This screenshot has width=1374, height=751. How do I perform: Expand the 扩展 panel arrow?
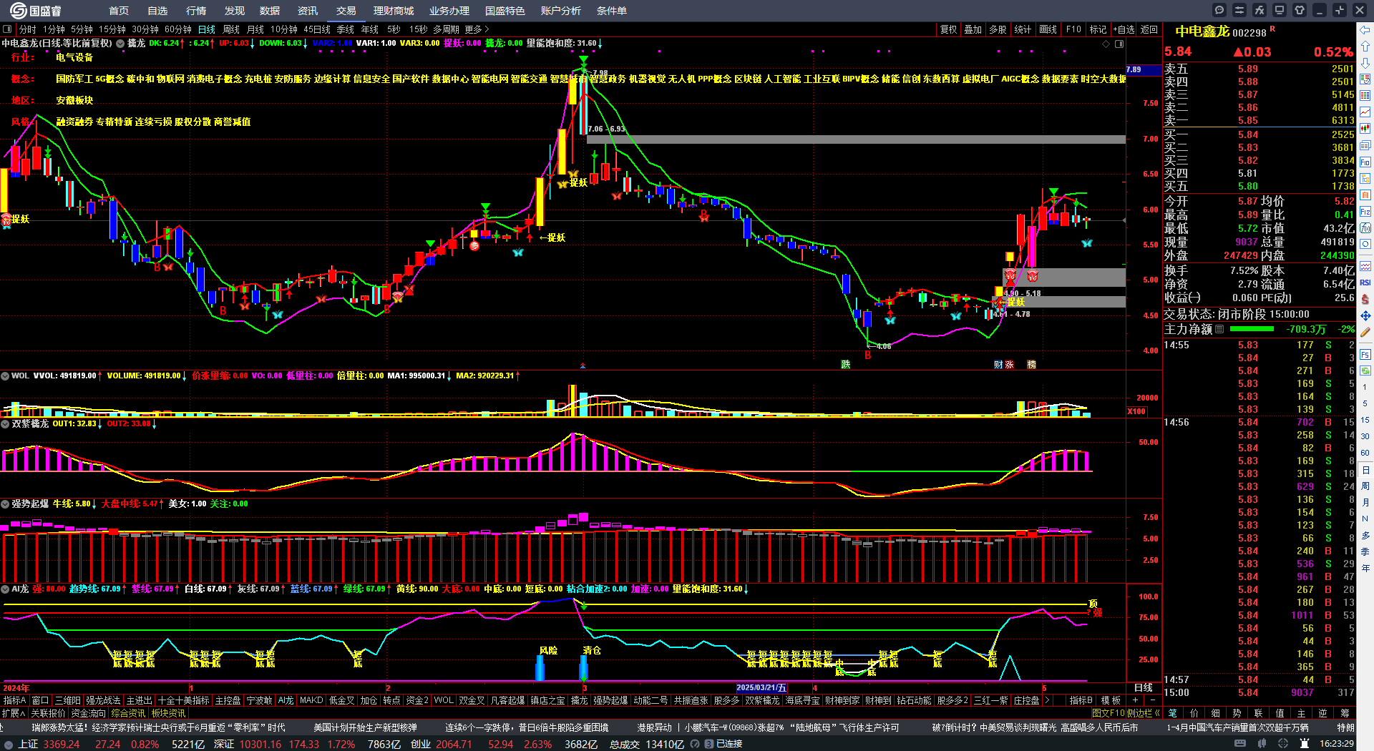[x=14, y=713]
